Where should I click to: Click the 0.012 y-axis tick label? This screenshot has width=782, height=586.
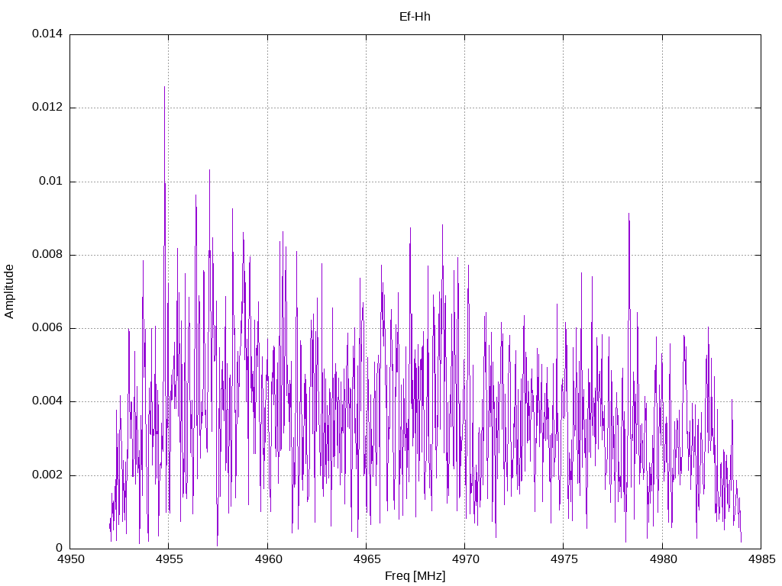[47, 107]
